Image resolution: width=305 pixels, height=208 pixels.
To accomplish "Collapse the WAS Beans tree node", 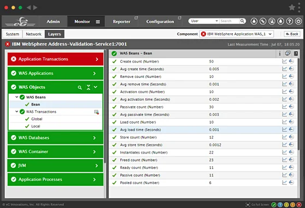I will [x=17, y=97].
